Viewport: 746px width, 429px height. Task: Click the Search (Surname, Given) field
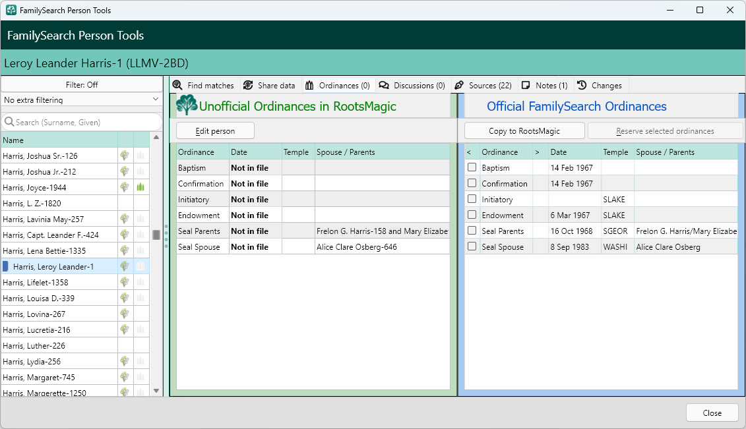click(82, 122)
